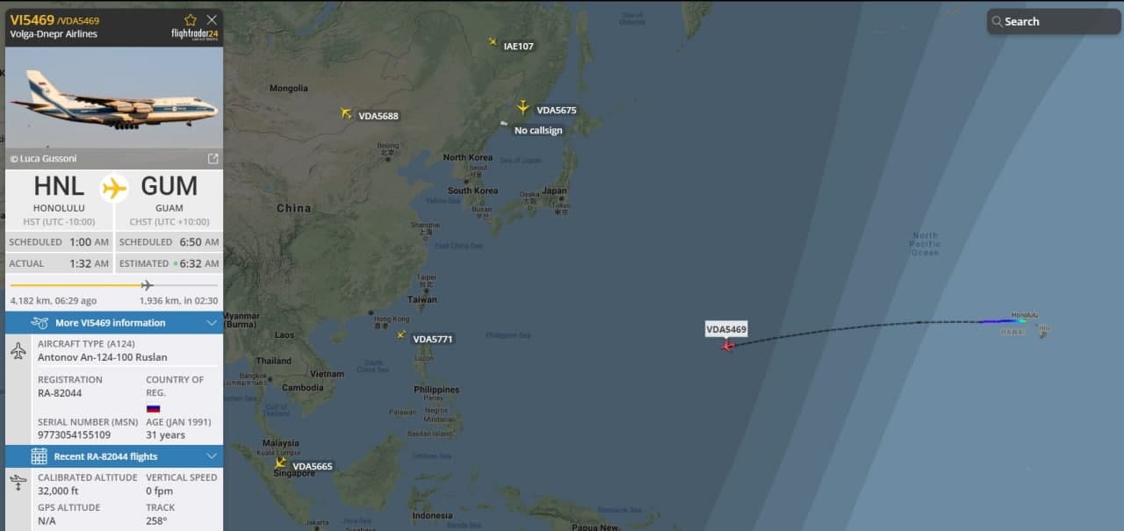Select the VDA5688 aircraft icon near Mongolia

coord(346,114)
